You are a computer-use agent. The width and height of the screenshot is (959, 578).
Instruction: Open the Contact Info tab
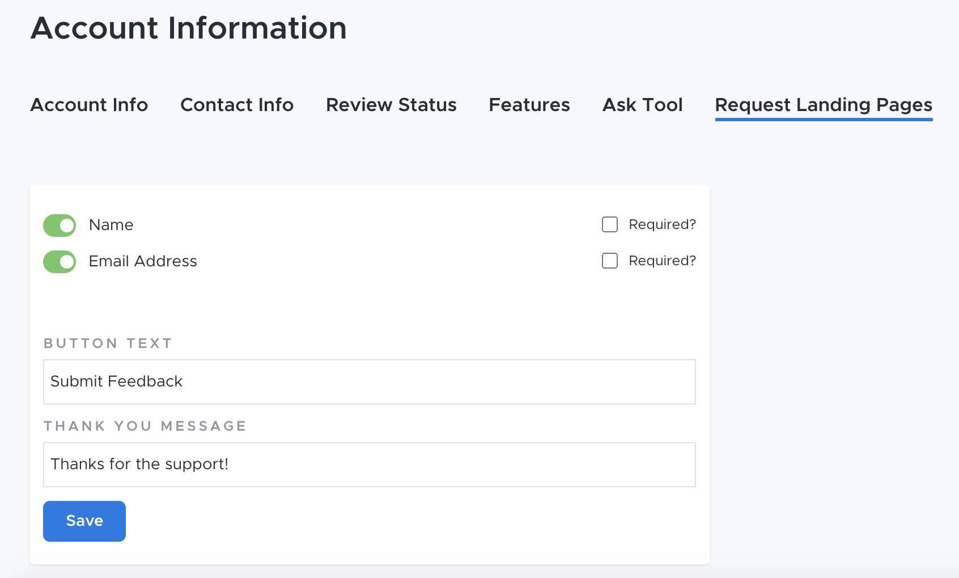[x=237, y=105]
